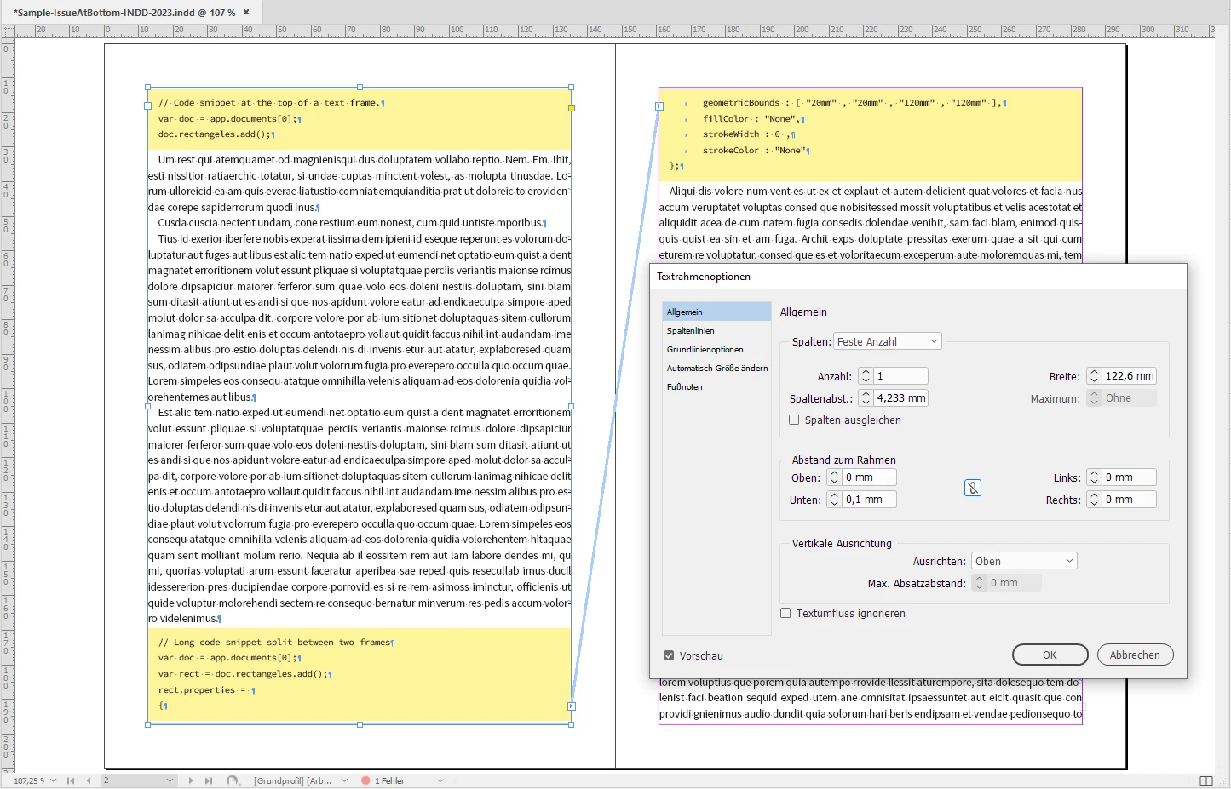This screenshot has height=789, width=1231.
Task: Click the out port of the left text frame
Action: (x=572, y=706)
